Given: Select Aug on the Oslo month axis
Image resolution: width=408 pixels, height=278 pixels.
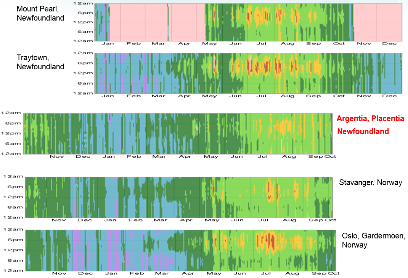Looking at the screenshot, I should (x=292, y=273).
